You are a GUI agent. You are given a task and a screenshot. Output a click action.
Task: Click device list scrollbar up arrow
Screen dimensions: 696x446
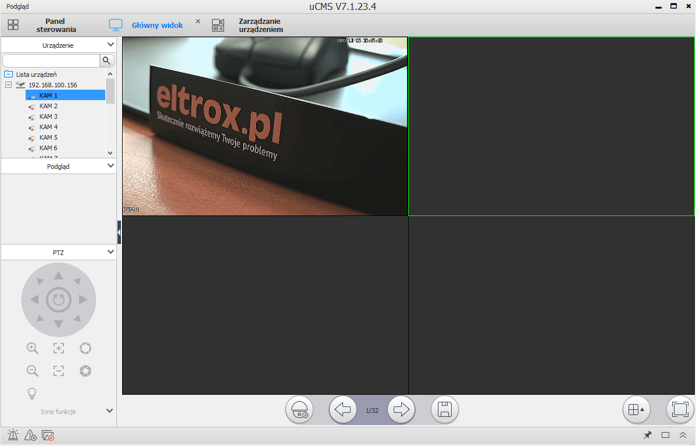coord(110,75)
